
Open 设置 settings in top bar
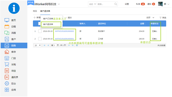coord(127,4)
